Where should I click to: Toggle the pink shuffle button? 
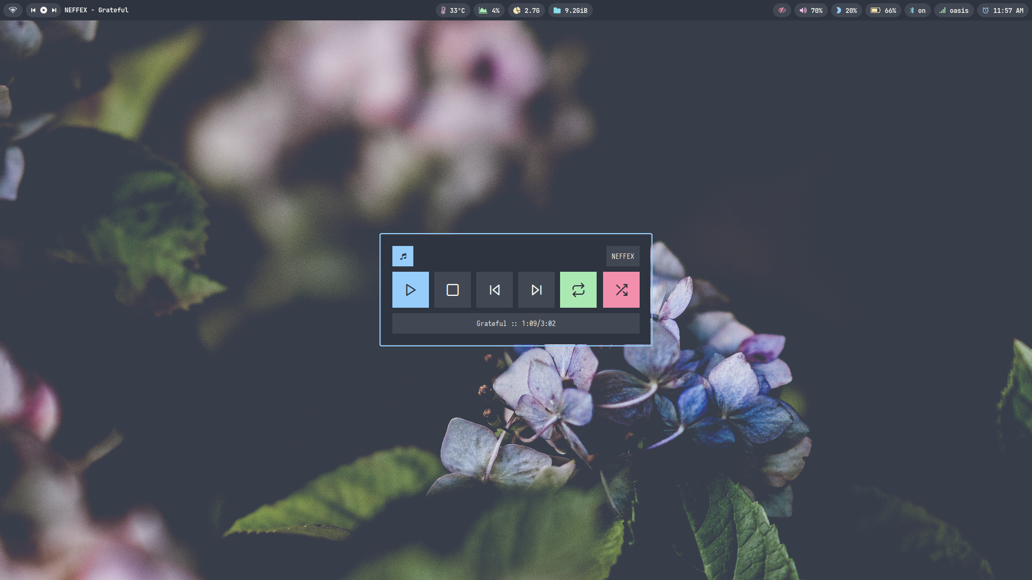click(x=621, y=290)
